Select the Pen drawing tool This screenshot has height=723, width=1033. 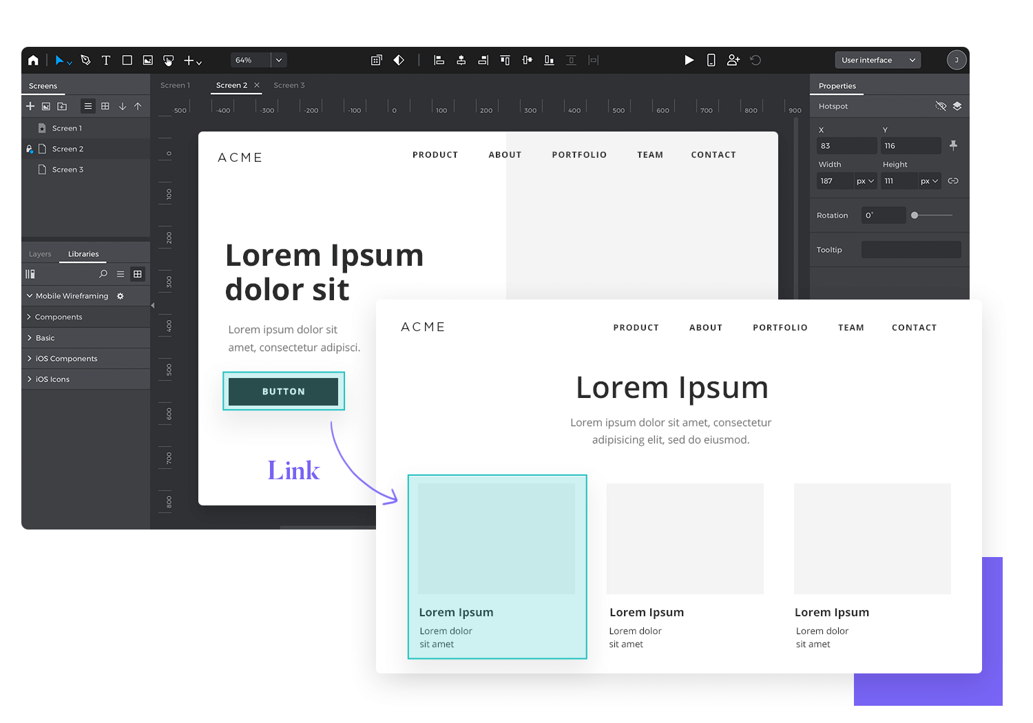[85, 61]
